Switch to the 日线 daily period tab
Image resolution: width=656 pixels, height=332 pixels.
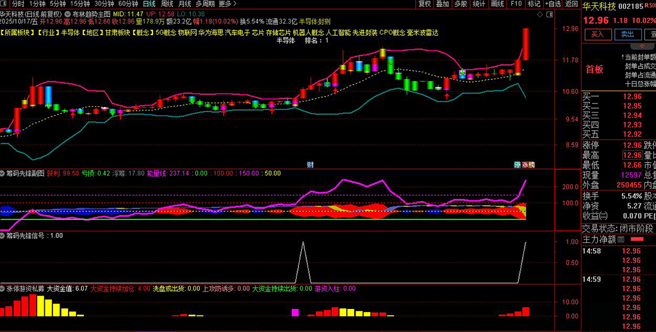point(149,4)
